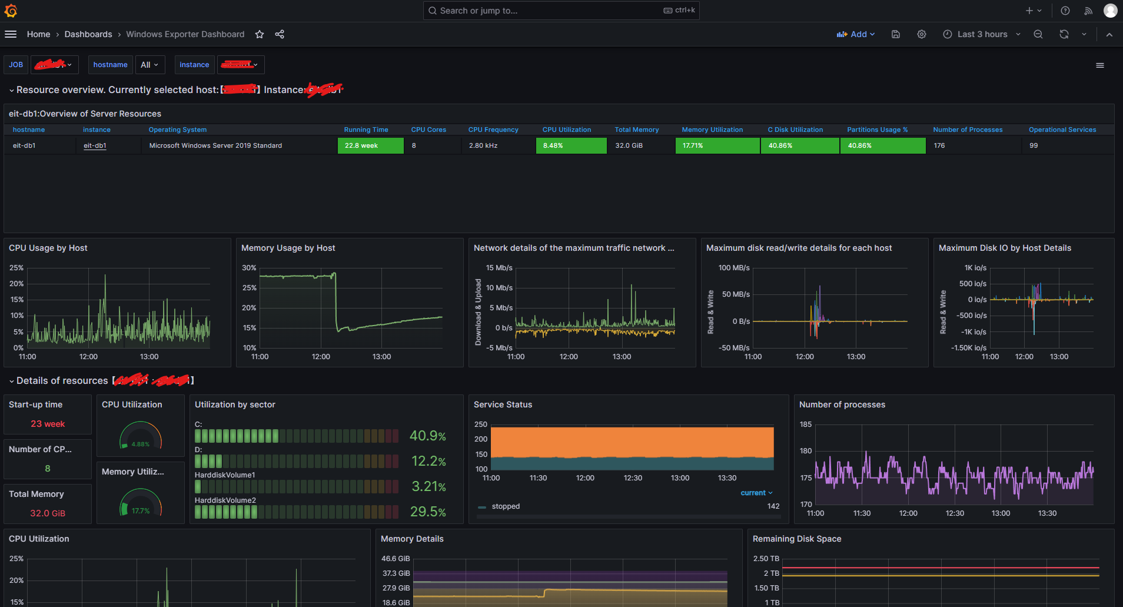Toggle favorite star on this dashboard
The width and height of the screenshot is (1123, 607).
click(259, 34)
